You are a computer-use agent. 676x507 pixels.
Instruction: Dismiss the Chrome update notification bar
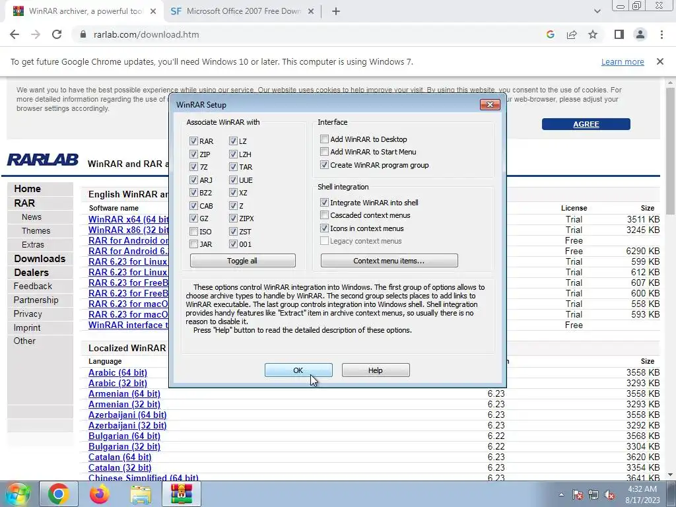[x=659, y=61]
